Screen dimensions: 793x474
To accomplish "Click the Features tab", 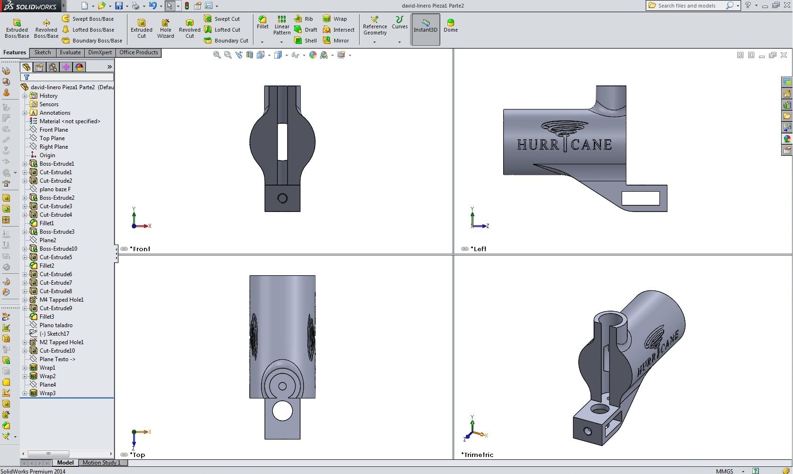I will [x=15, y=52].
